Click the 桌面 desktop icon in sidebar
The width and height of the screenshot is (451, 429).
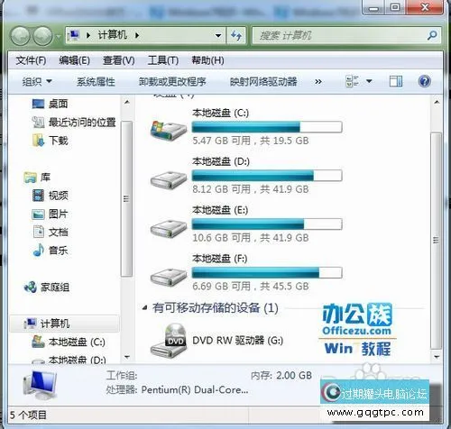point(38,104)
